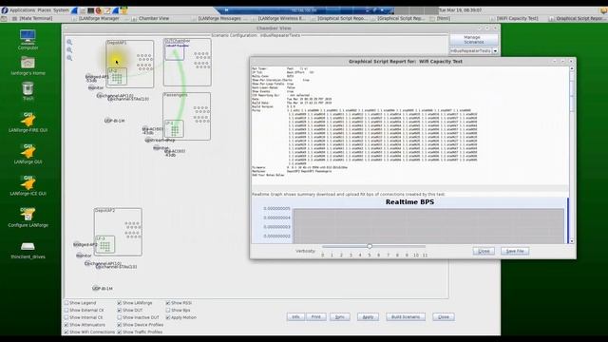Viewport: 608px width, 342px height.
Task: Select the LF-3 device inside DepotAP2 chamber
Action: 105,244
